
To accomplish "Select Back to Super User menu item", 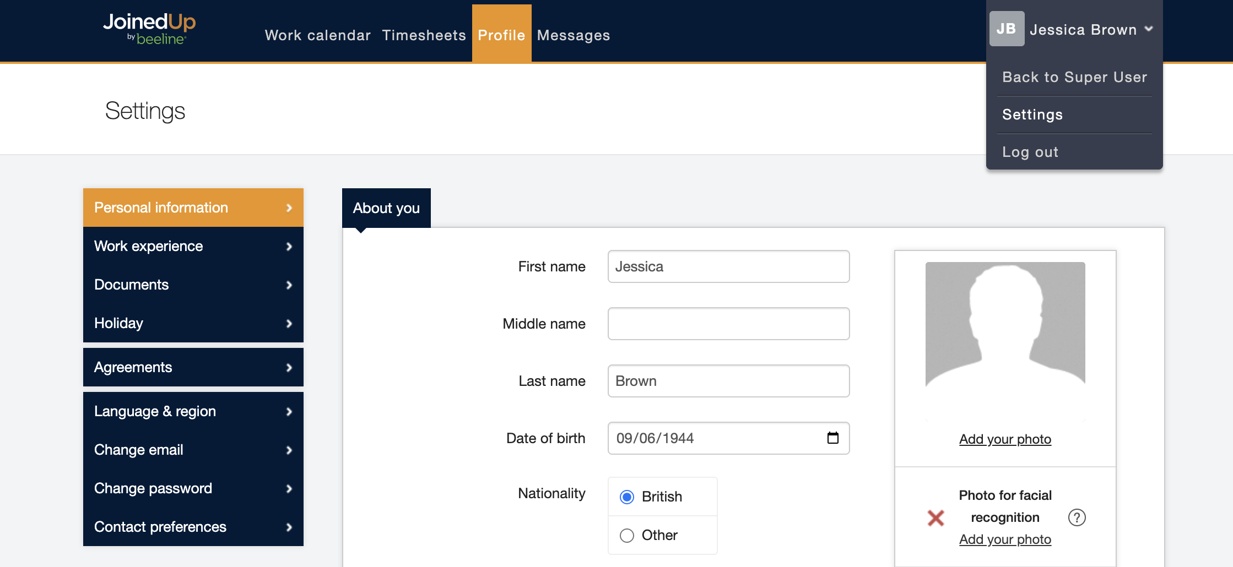I will [1074, 77].
